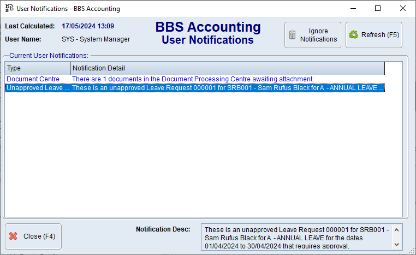
Task: Click inside the Notification Desc text box
Action: [x=295, y=237]
